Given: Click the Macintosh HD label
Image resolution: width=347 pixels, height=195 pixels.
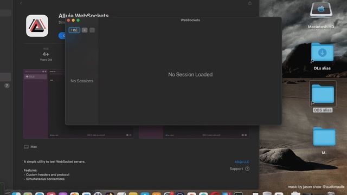Looking at the screenshot, I should click(x=321, y=27).
